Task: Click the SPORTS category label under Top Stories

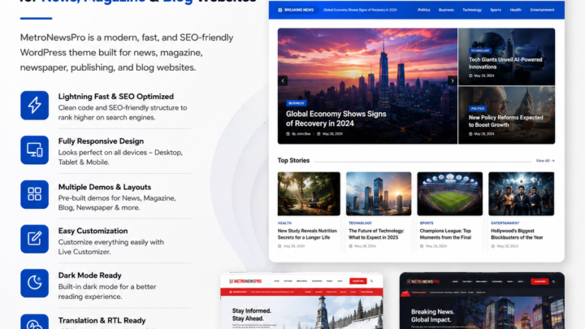Action: click(x=427, y=223)
